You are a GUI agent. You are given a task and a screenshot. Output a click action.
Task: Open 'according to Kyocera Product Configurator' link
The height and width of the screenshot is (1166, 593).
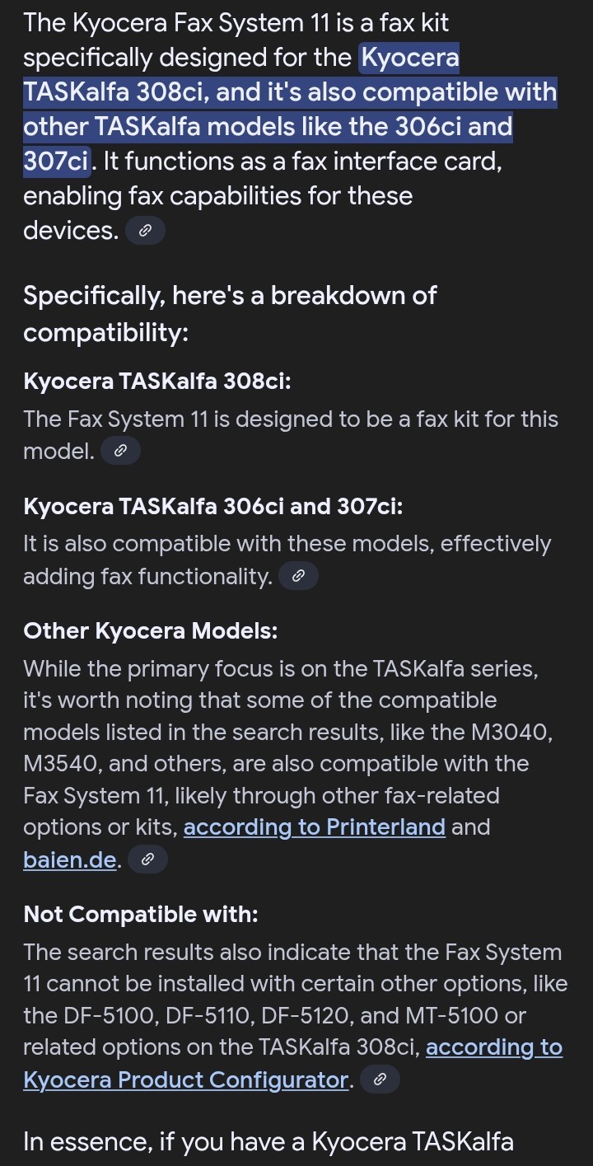(292, 1063)
